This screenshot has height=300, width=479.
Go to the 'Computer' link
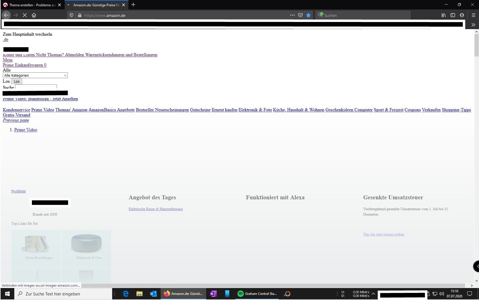pyautogui.click(x=363, y=110)
